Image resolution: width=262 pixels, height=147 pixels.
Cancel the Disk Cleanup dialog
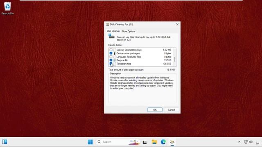pyautogui.click(x=171, y=110)
